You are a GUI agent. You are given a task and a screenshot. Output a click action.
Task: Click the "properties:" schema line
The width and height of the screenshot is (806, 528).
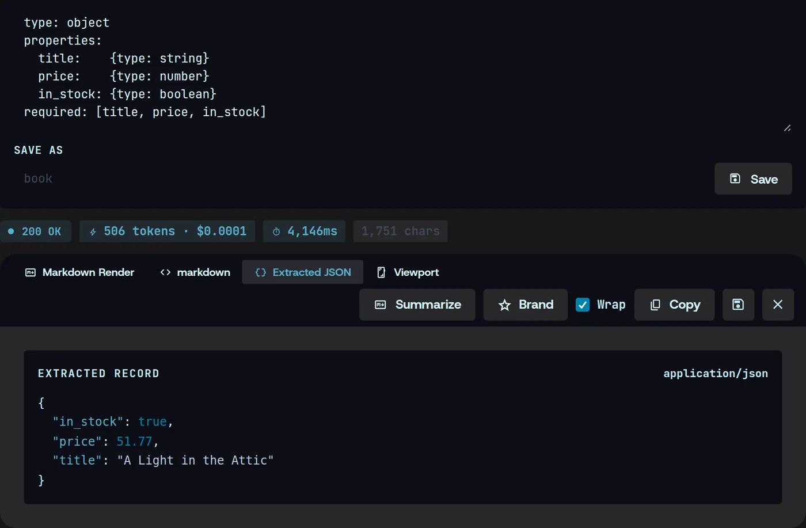[x=63, y=41]
